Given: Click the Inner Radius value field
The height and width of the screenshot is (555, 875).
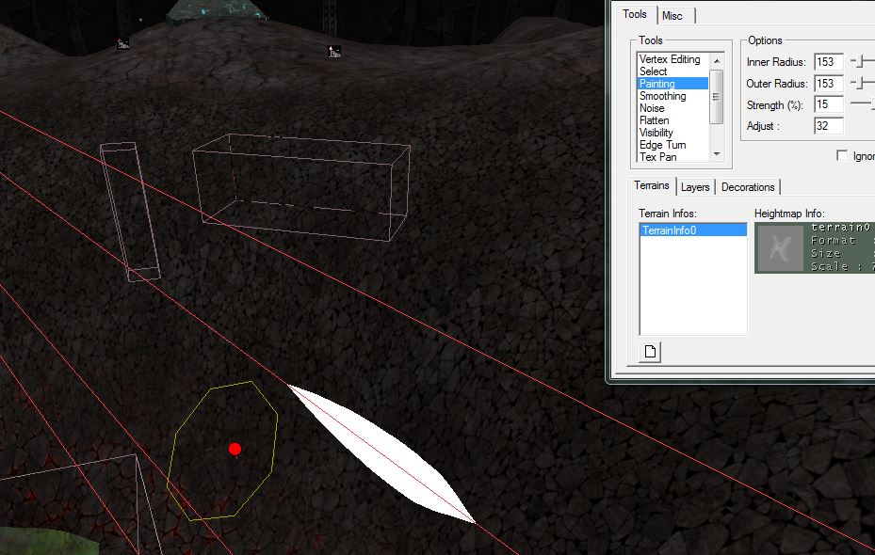Looking at the screenshot, I should pyautogui.click(x=828, y=62).
